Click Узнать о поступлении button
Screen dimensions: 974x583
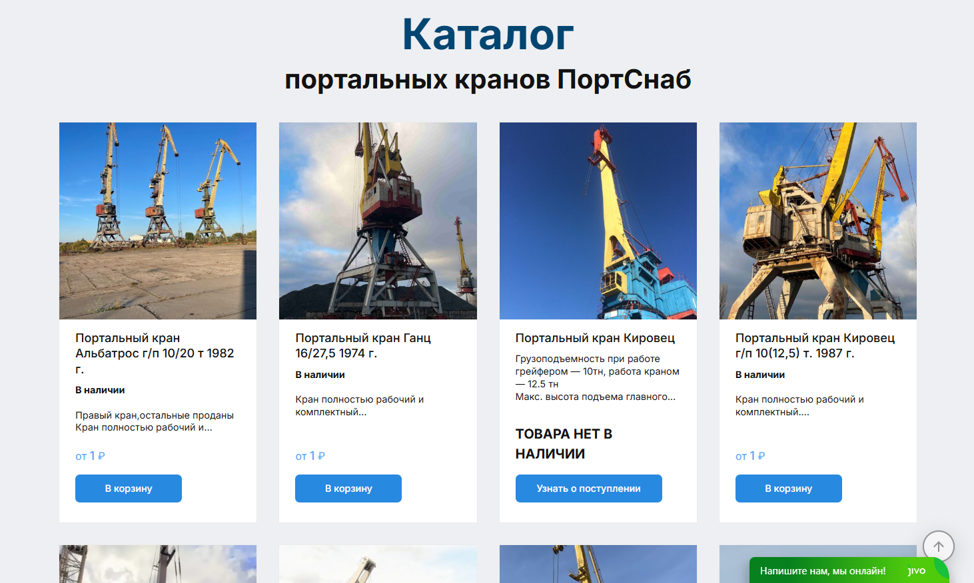589,488
